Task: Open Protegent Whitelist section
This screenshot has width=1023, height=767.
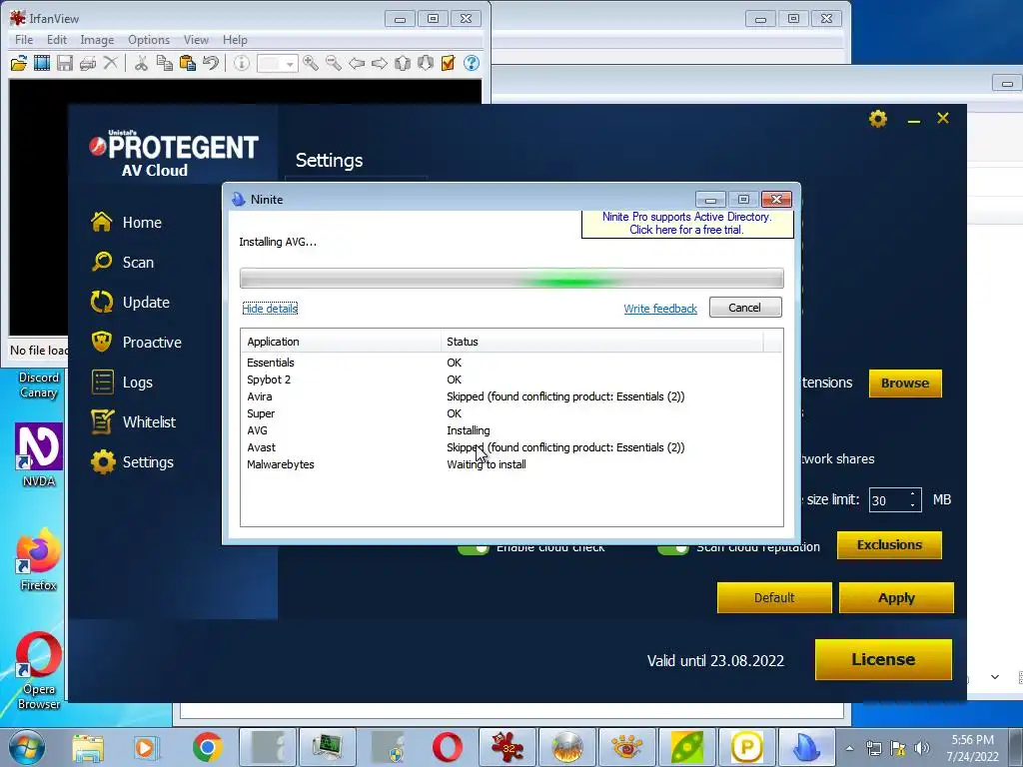Action: point(134,422)
